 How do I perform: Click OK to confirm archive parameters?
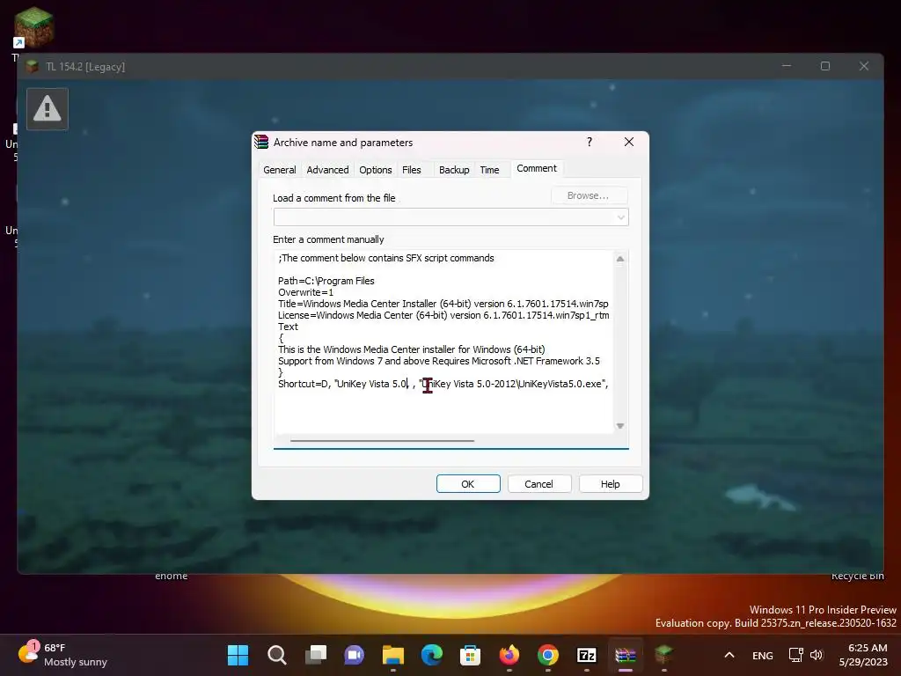point(468,484)
